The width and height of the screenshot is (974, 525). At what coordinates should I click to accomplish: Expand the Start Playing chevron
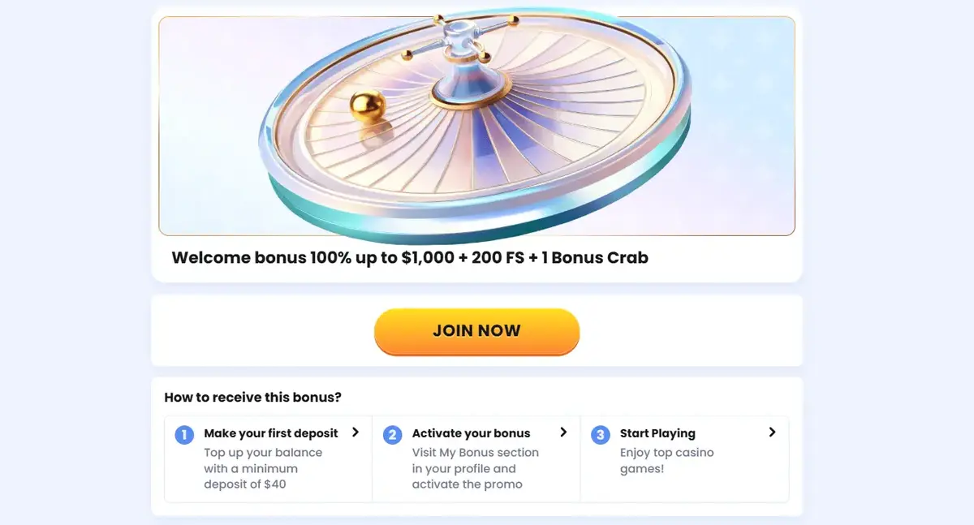[x=772, y=432]
